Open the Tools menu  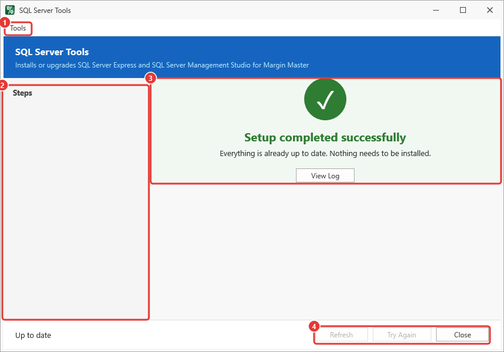[x=18, y=28]
